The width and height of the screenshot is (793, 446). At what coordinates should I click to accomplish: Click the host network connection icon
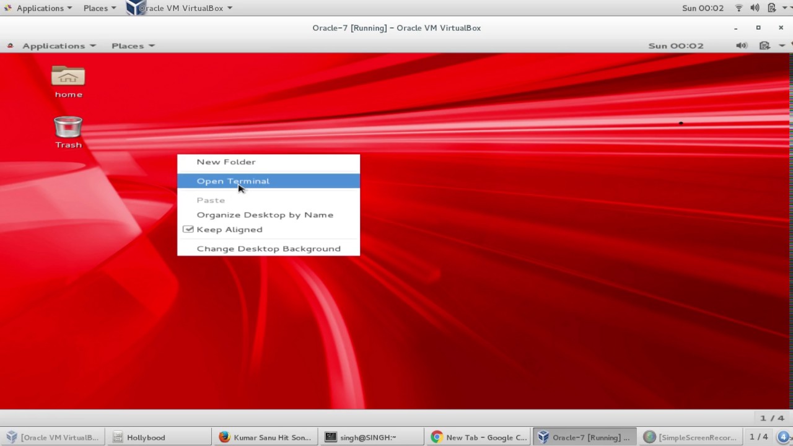pos(771,8)
